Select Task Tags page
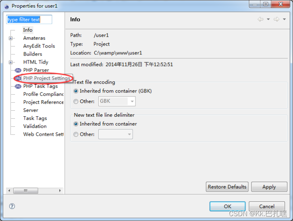Viewport: 293px width, 221px height. click(x=35, y=118)
